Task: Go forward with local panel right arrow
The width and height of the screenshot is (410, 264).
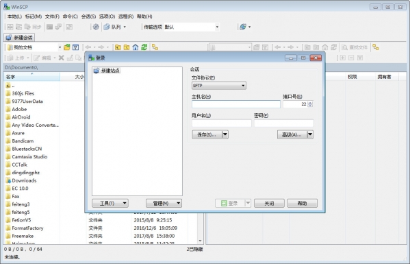Action: click(x=101, y=47)
